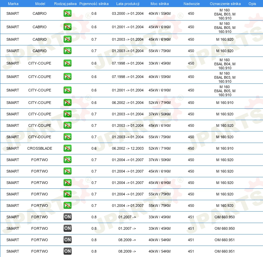Select SMART brand in CROSSBLADE row
Screen dimensions: 263x257
(x=12, y=148)
